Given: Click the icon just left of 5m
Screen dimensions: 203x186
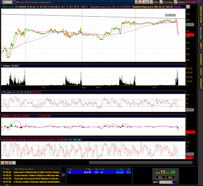Looking at the screenshot, I should 141,2.
